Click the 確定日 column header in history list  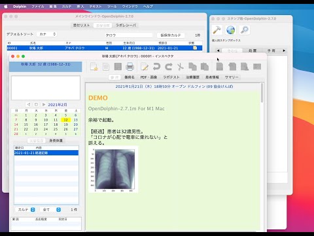pyautogui.click(x=19, y=147)
